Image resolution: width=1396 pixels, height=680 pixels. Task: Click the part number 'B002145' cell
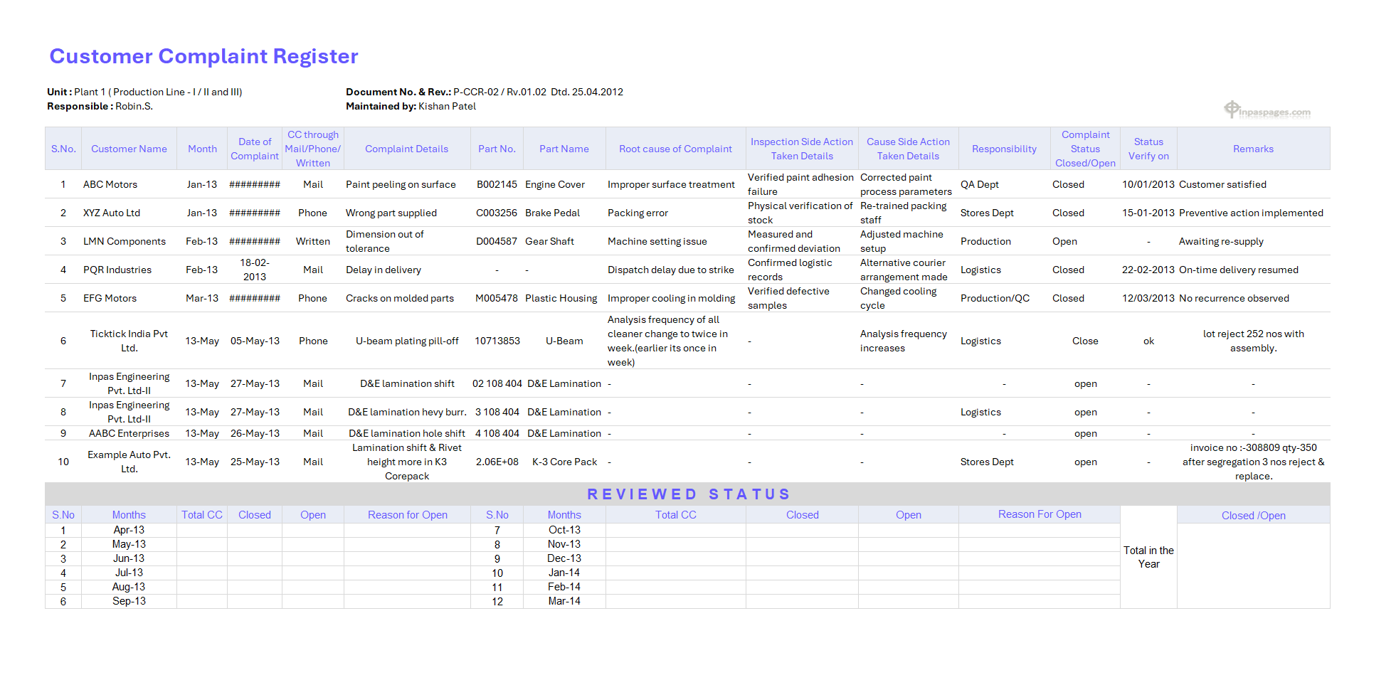click(x=497, y=184)
